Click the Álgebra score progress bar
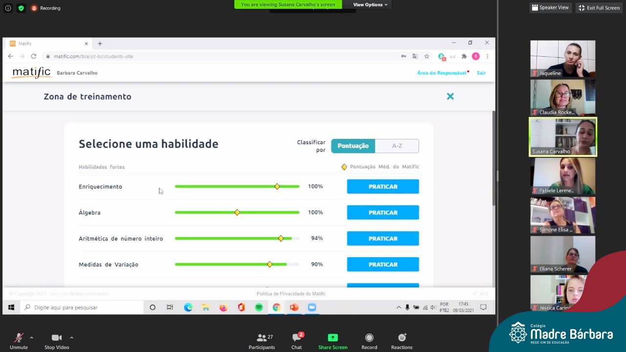 coord(237,213)
